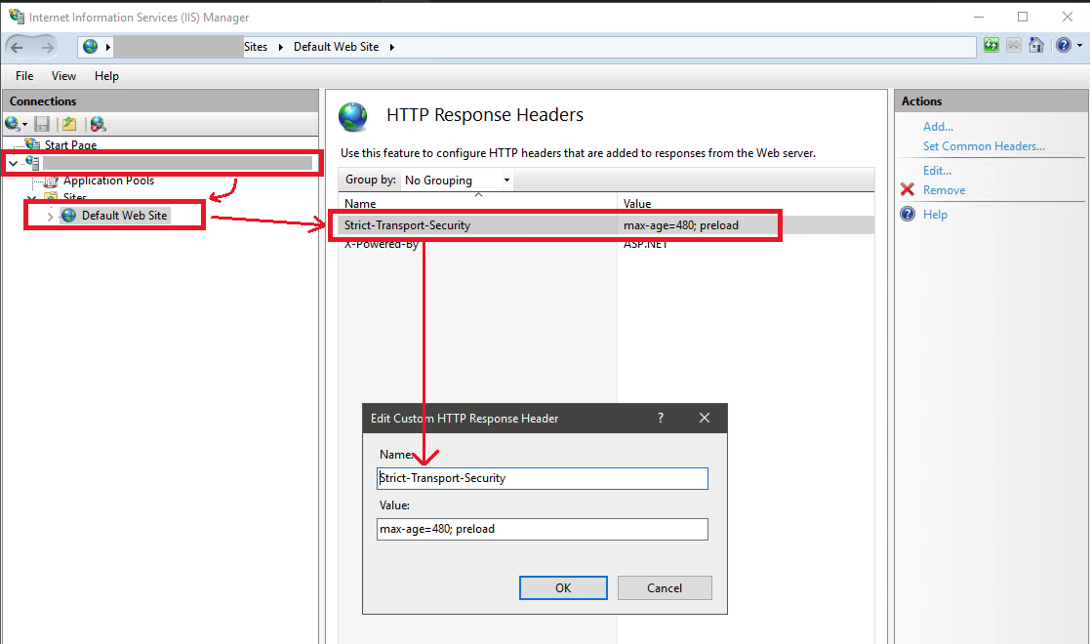Click the OK button in the edit dialog
This screenshot has height=644, width=1090.
point(563,587)
